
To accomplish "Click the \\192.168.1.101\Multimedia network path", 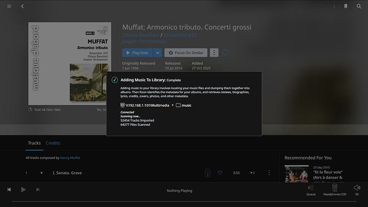I will point(147,106).
